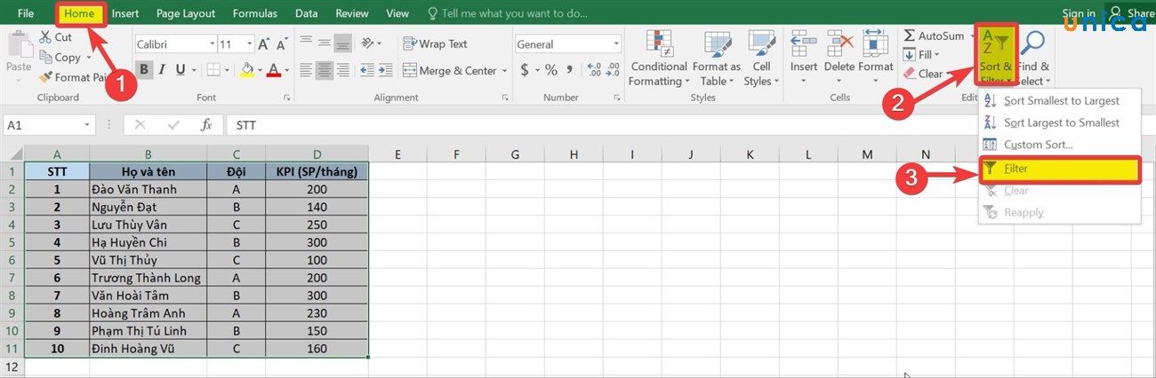Toggle Bold formatting
The height and width of the screenshot is (378, 1156).
tap(143, 70)
